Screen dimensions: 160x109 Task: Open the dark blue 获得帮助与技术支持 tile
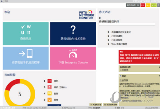[x=73, y=34]
